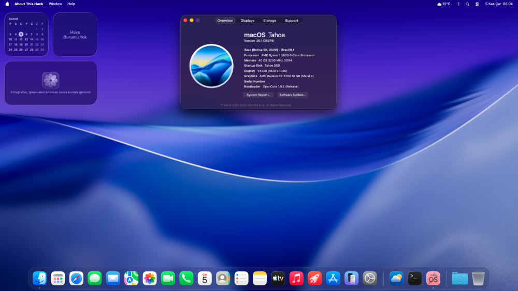This screenshot has width=518, height=291.
Task: Open Terminal from the Dock
Action: (x=415, y=279)
